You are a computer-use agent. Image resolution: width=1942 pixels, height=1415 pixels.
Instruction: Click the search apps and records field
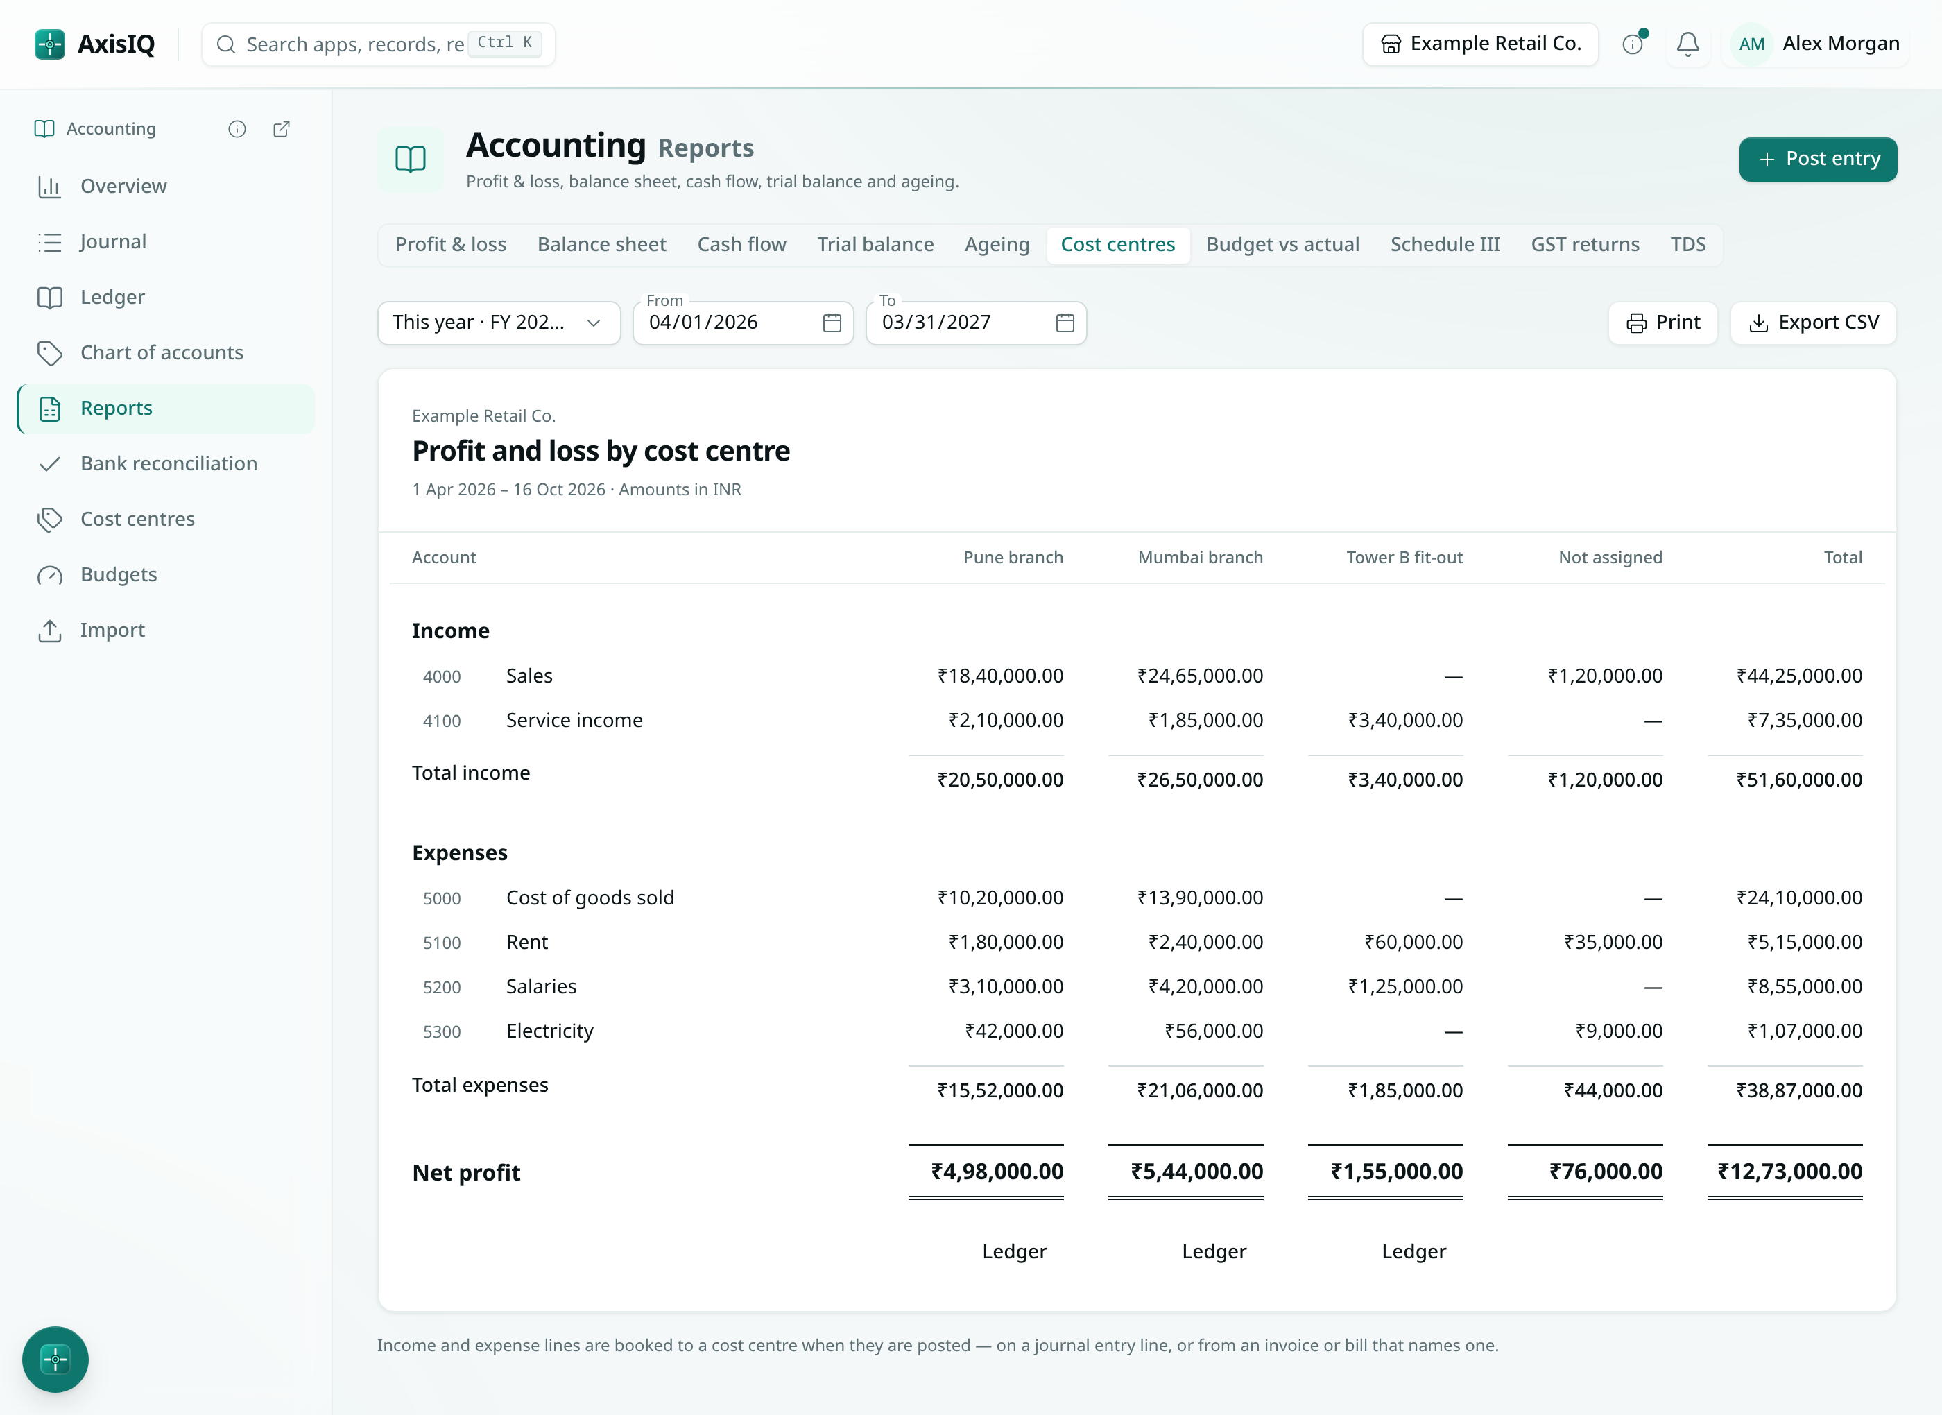377,44
